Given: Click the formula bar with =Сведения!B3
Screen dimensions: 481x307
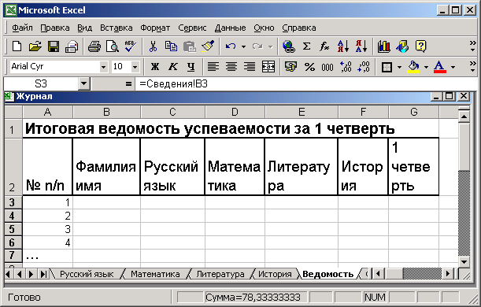Looking at the screenshot, I should coord(307,83).
